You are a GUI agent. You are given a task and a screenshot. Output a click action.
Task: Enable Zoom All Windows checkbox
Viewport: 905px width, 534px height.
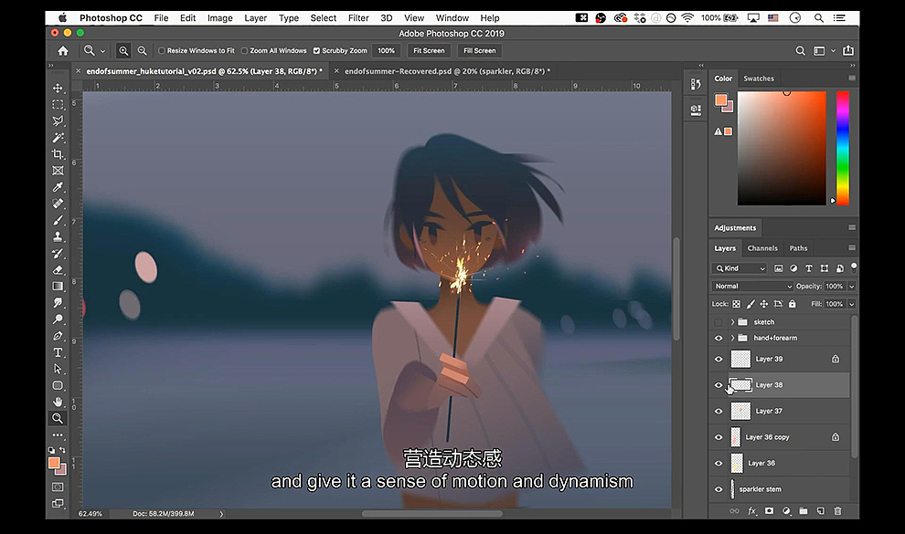coord(244,51)
